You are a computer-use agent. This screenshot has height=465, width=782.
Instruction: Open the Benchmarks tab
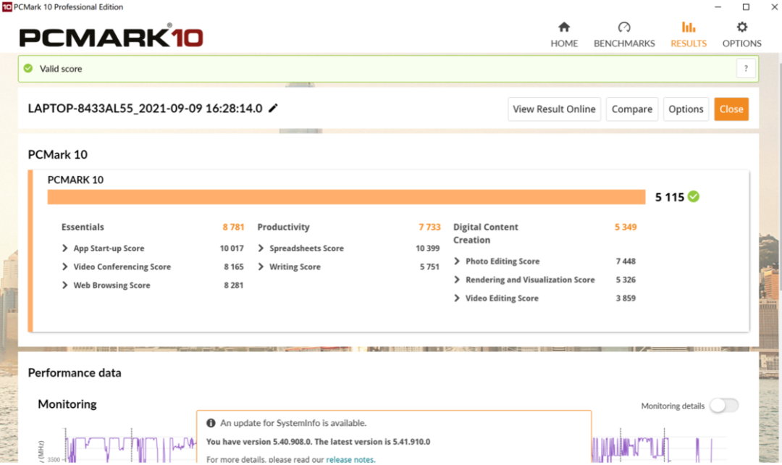(x=624, y=35)
